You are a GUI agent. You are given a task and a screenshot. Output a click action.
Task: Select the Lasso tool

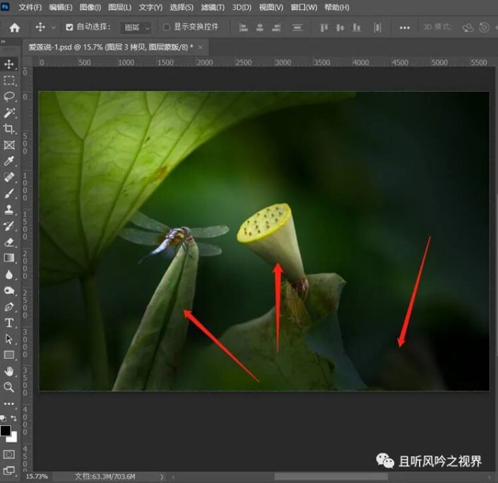[x=9, y=96]
